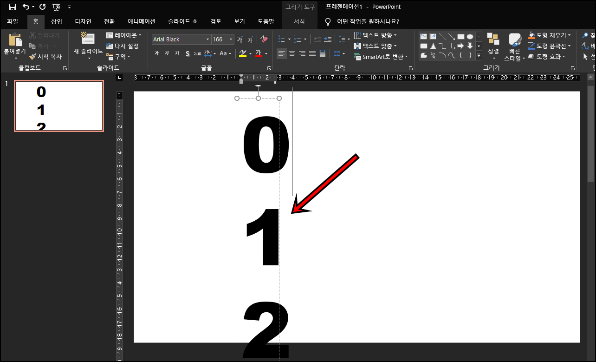Select the scribble freeform shape in the gallery

coord(433,55)
